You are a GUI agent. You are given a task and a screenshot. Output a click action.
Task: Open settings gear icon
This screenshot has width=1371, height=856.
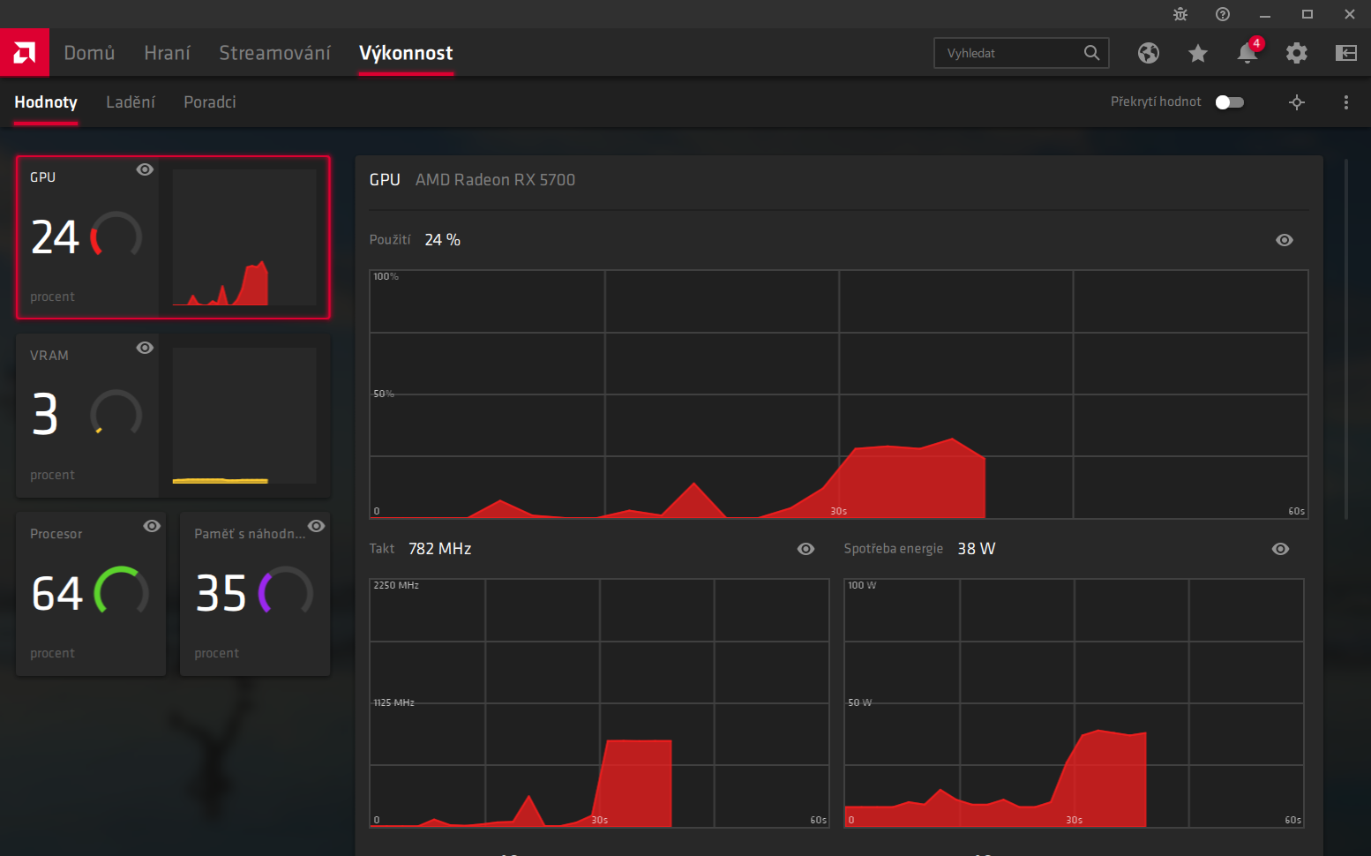(1297, 53)
